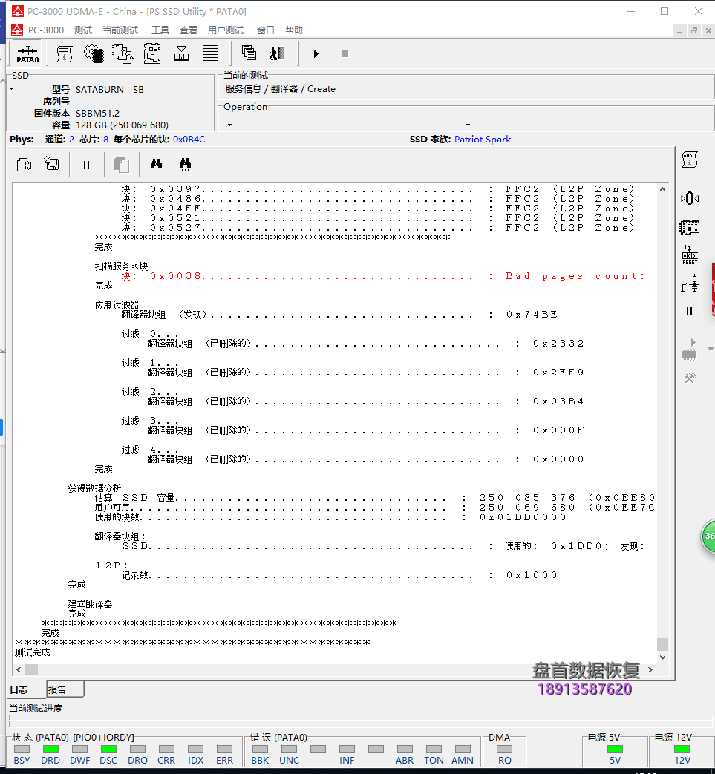Expand the Operation right dropdown arrow
This screenshot has width=715, height=774.
pos(468,125)
